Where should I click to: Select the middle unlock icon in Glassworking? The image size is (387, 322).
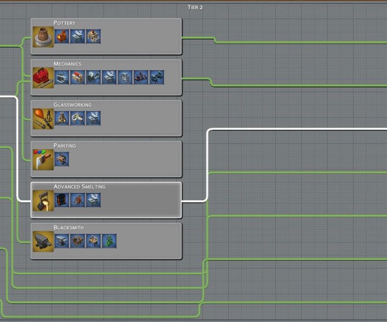[77, 118]
